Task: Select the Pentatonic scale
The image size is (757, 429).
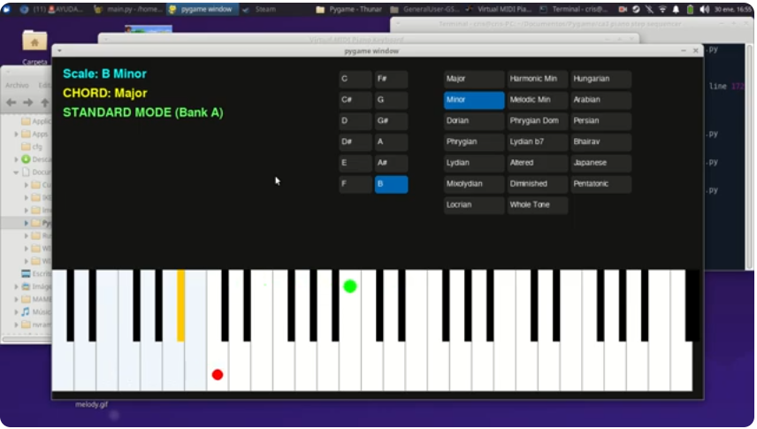Action: pyautogui.click(x=601, y=184)
